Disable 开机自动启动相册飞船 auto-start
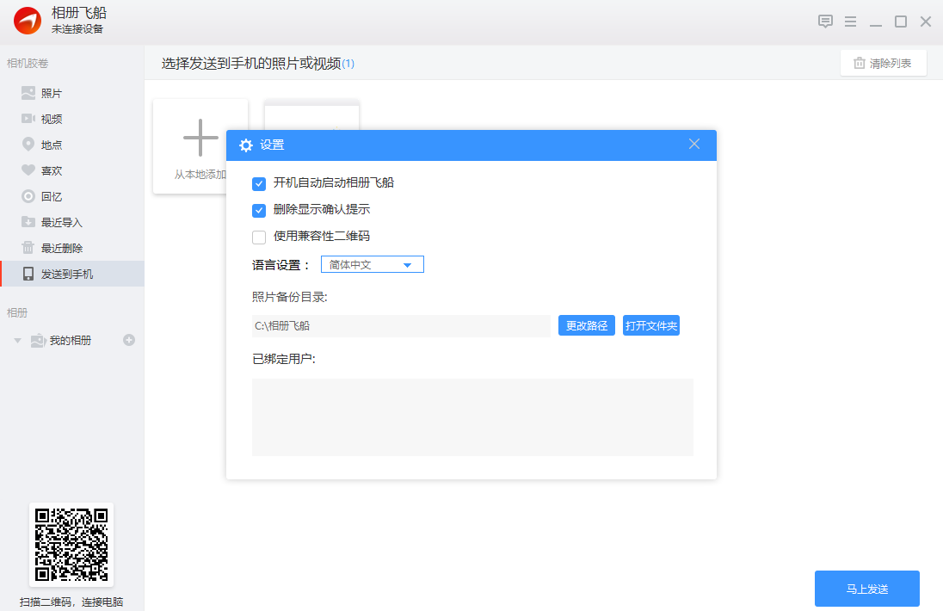The height and width of the screenshot is (611, 943). (x=259, y=182)
